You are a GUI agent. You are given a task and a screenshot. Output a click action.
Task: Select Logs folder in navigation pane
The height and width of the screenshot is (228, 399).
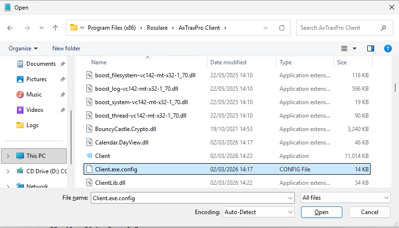coord(33,125)
